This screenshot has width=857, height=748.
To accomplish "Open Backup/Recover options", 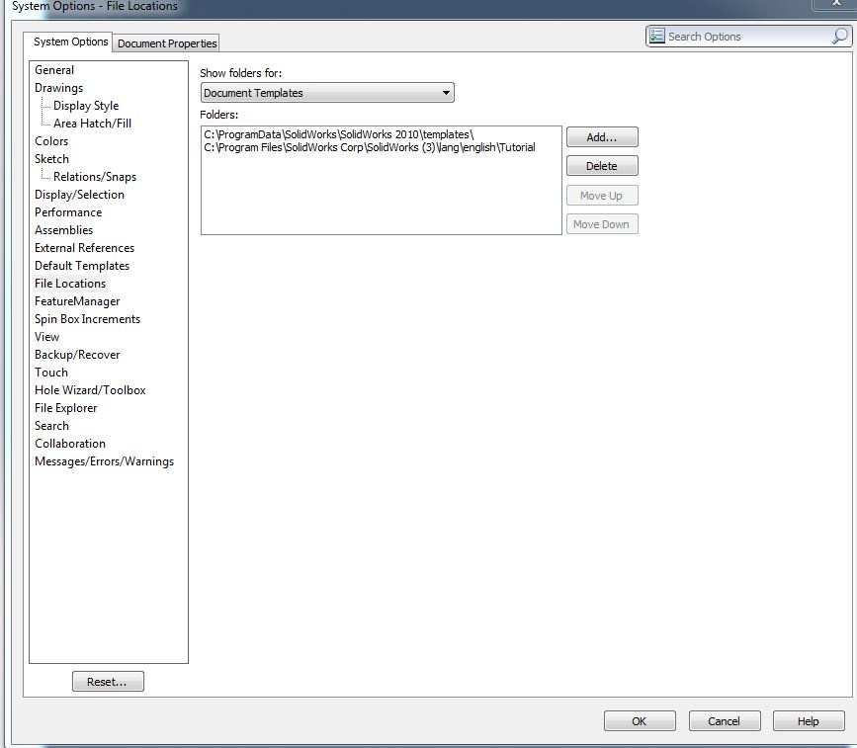I will (x=77, y=355).
